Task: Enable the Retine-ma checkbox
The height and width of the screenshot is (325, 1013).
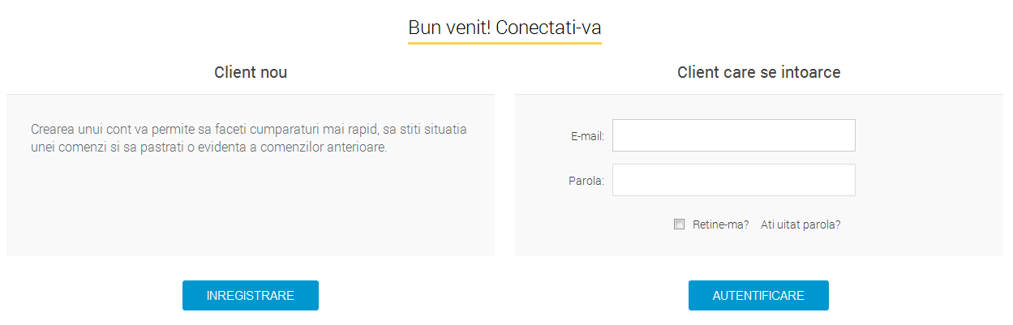Action: [680, 225]
